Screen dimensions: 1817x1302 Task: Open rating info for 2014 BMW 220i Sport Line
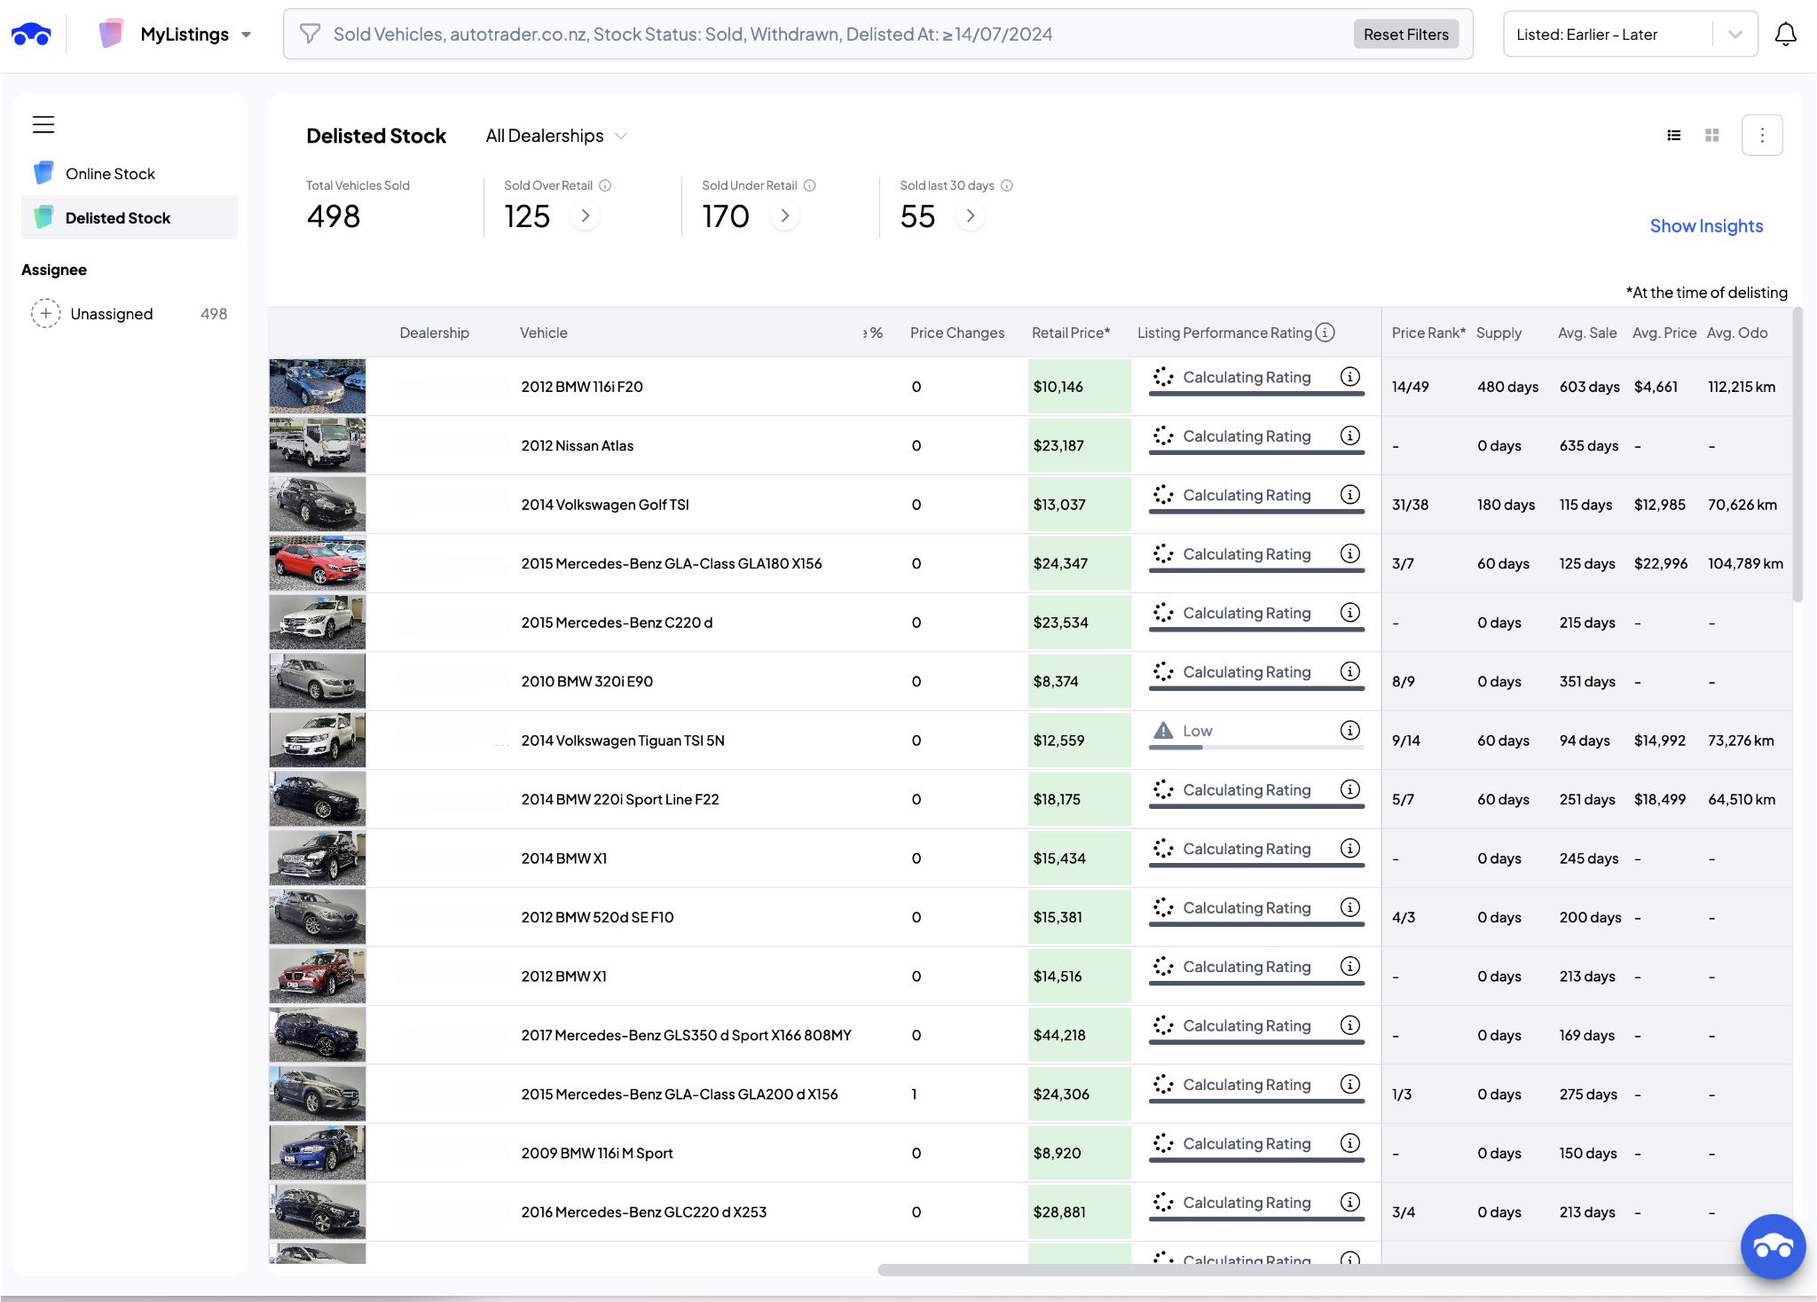(x=1350, y=789)
